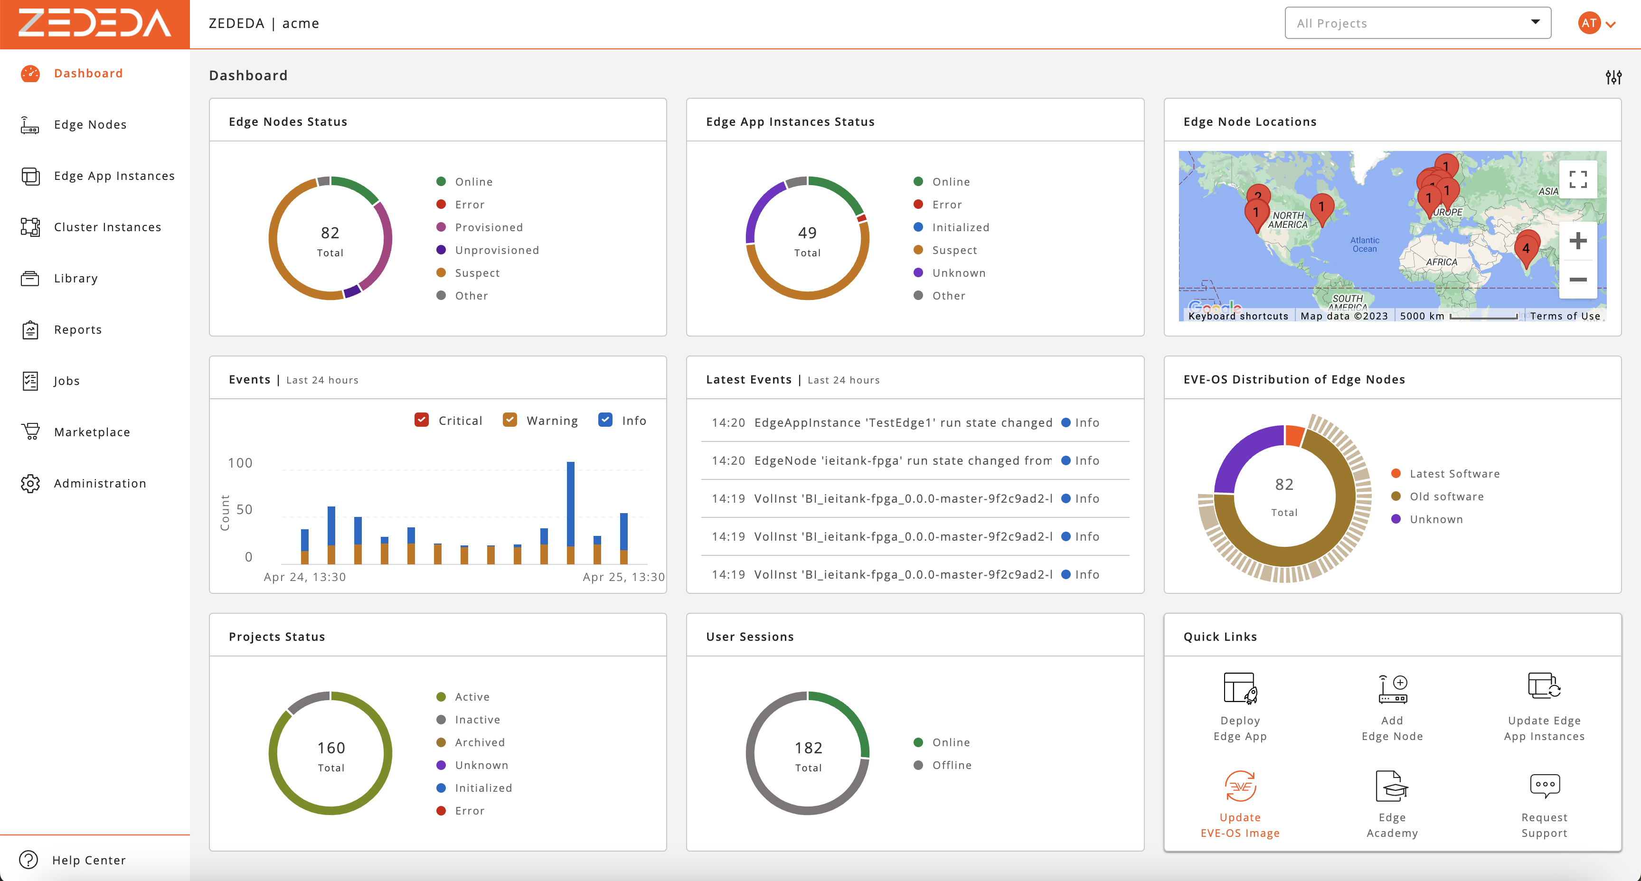Uncheck the Critical events filter
This screenshot has width=1641, height=881.
(x=422, y=420)
